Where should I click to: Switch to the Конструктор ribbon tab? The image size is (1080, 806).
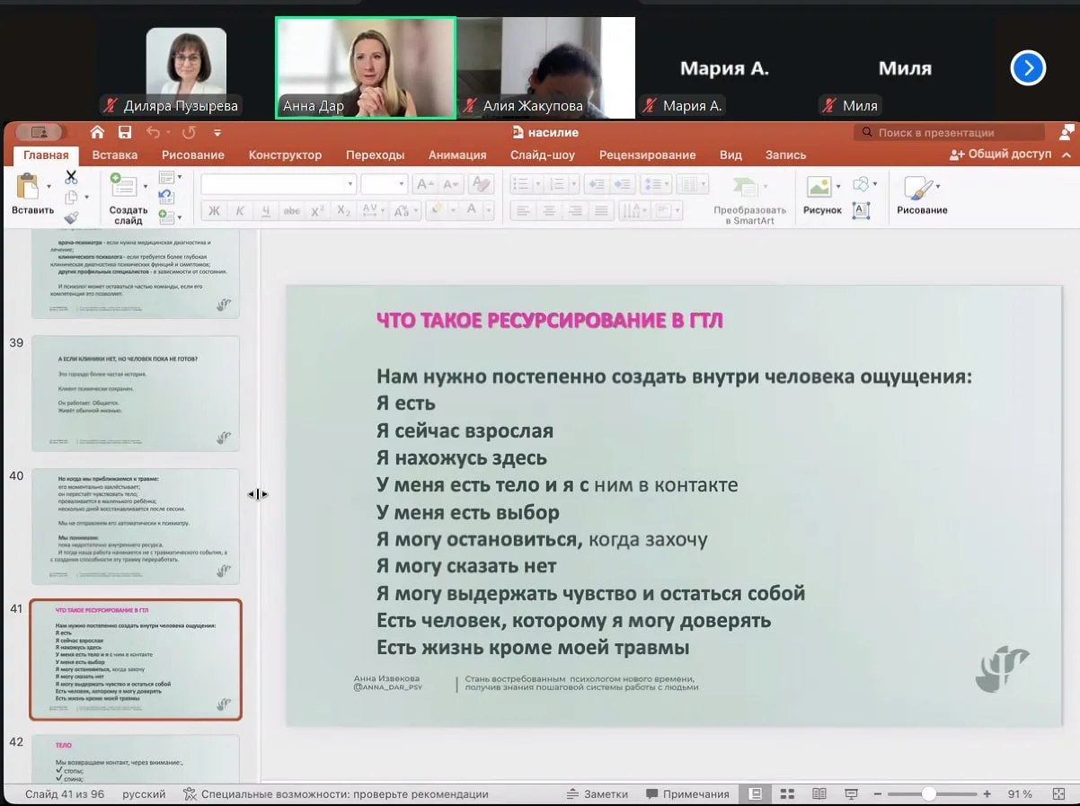(285, 155)
